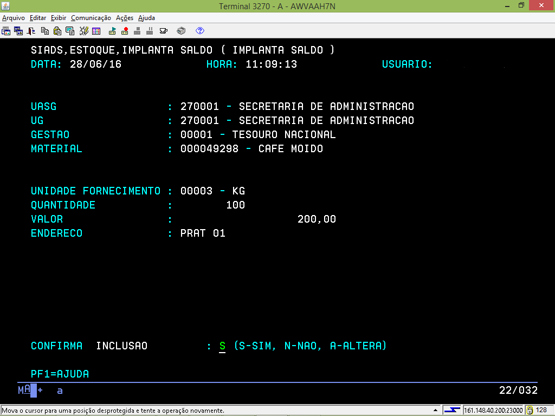Click the Copy toolbar icon
This screenshot has width=555, height=416.
click(x=45, y=31)
